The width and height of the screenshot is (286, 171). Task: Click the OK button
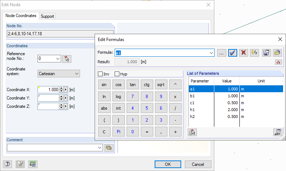(x=168, y=164)
